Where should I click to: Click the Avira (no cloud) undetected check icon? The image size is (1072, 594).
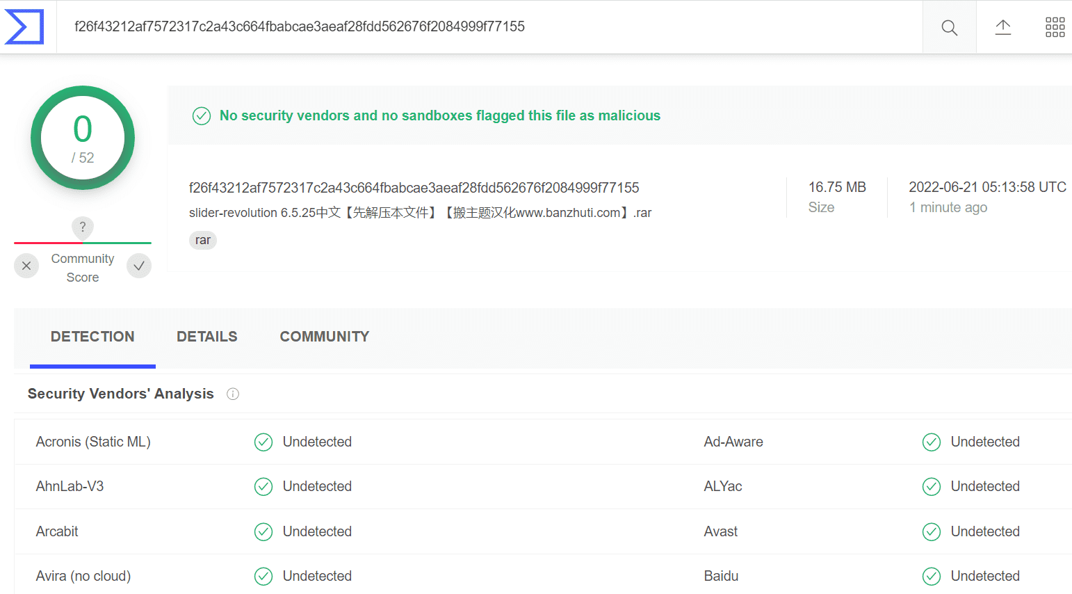(263, 577)
